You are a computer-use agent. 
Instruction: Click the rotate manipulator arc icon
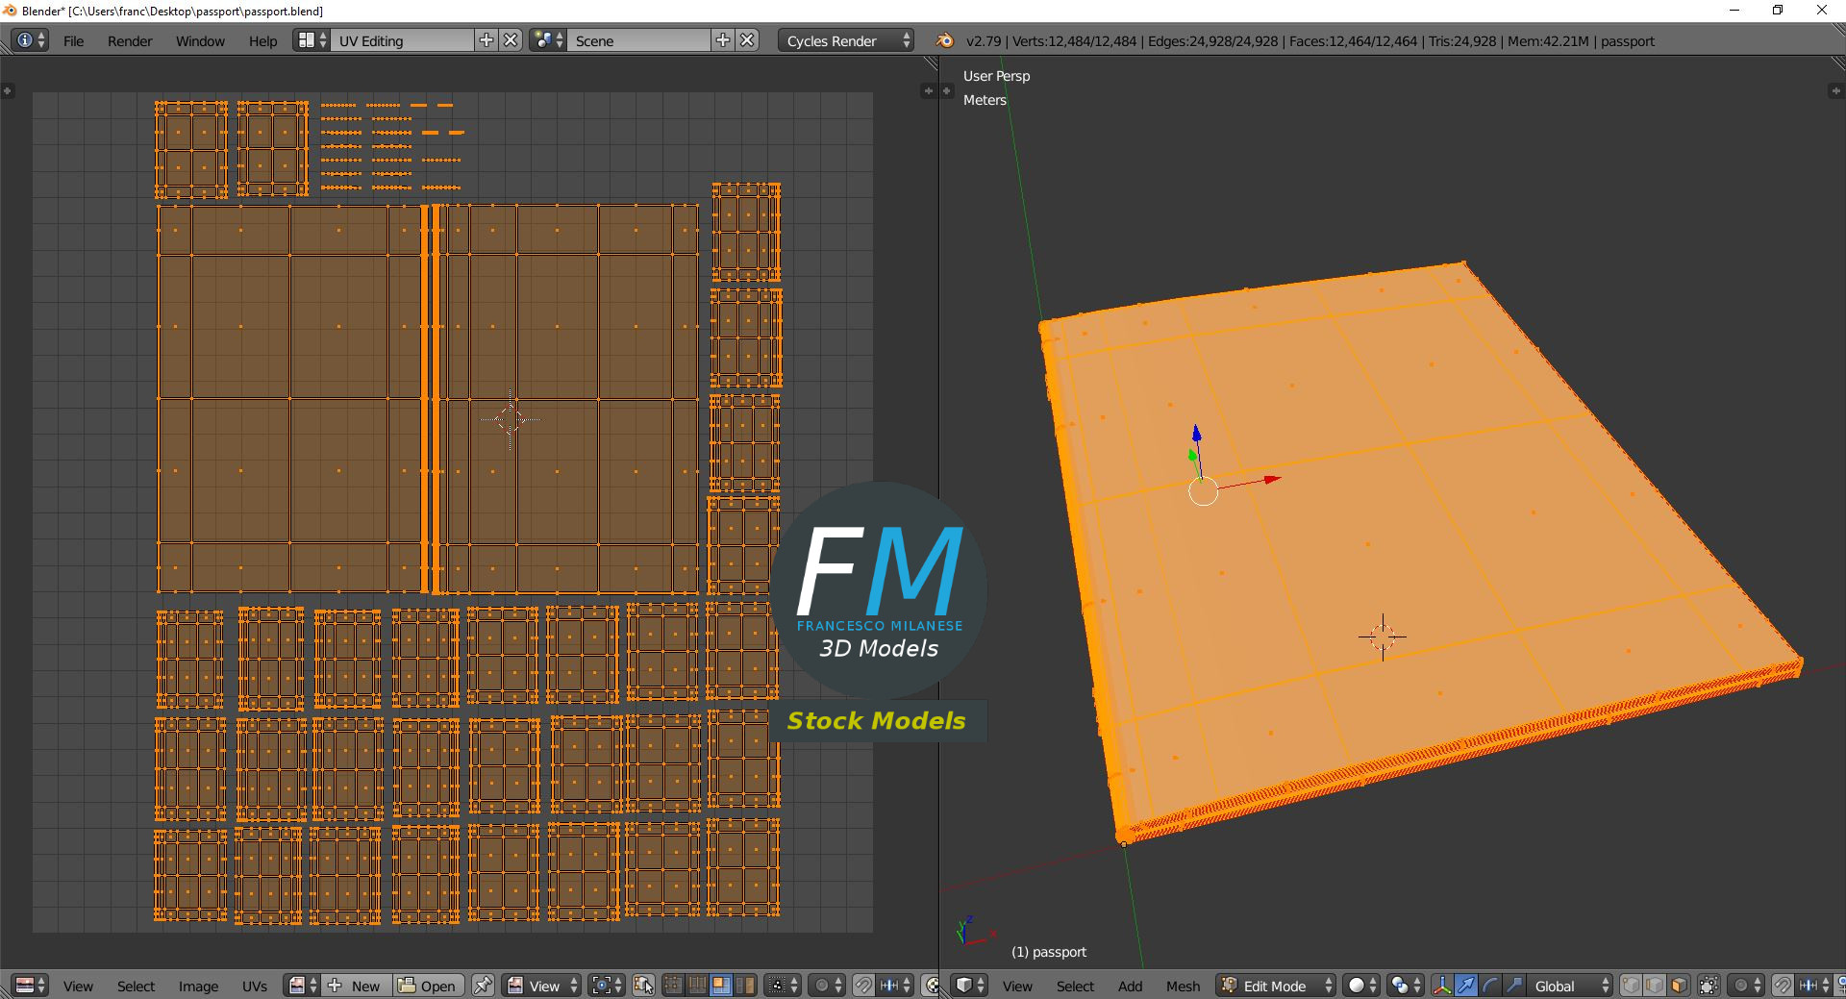1489,986
